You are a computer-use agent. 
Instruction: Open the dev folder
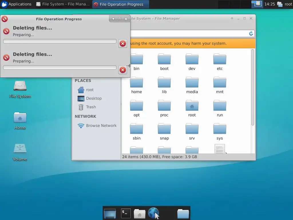point(192,62)
